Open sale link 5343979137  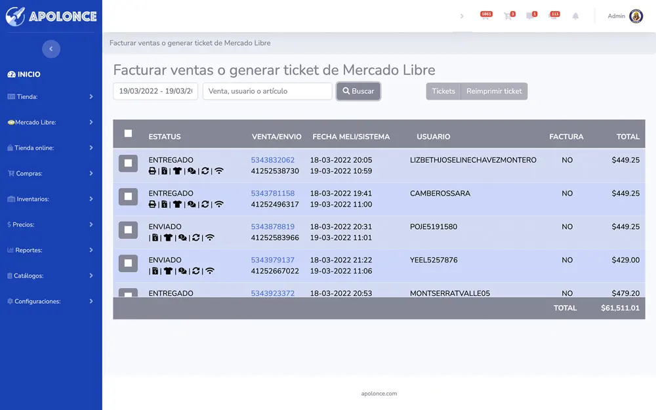[x=273, y=260]
